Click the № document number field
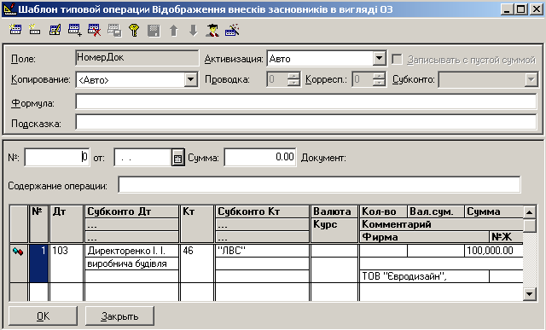The image size is (546, 330). [x=57, y=158]
